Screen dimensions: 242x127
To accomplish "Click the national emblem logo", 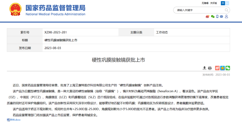I will 15,10.
